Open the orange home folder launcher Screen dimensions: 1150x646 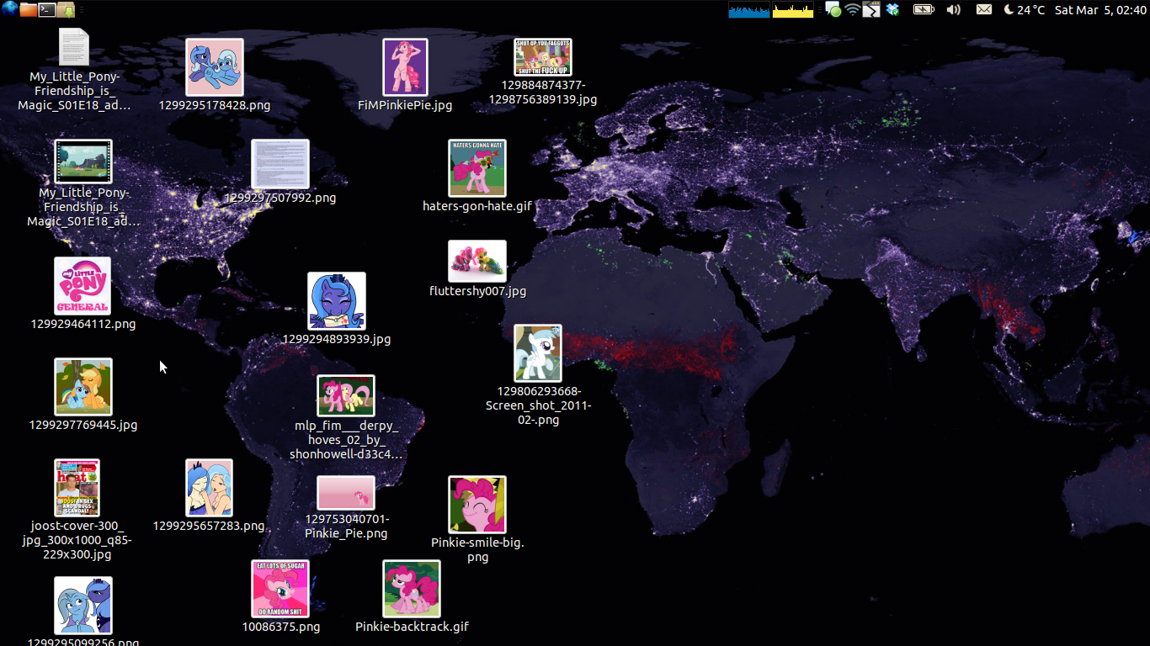[x=29, y=9]
